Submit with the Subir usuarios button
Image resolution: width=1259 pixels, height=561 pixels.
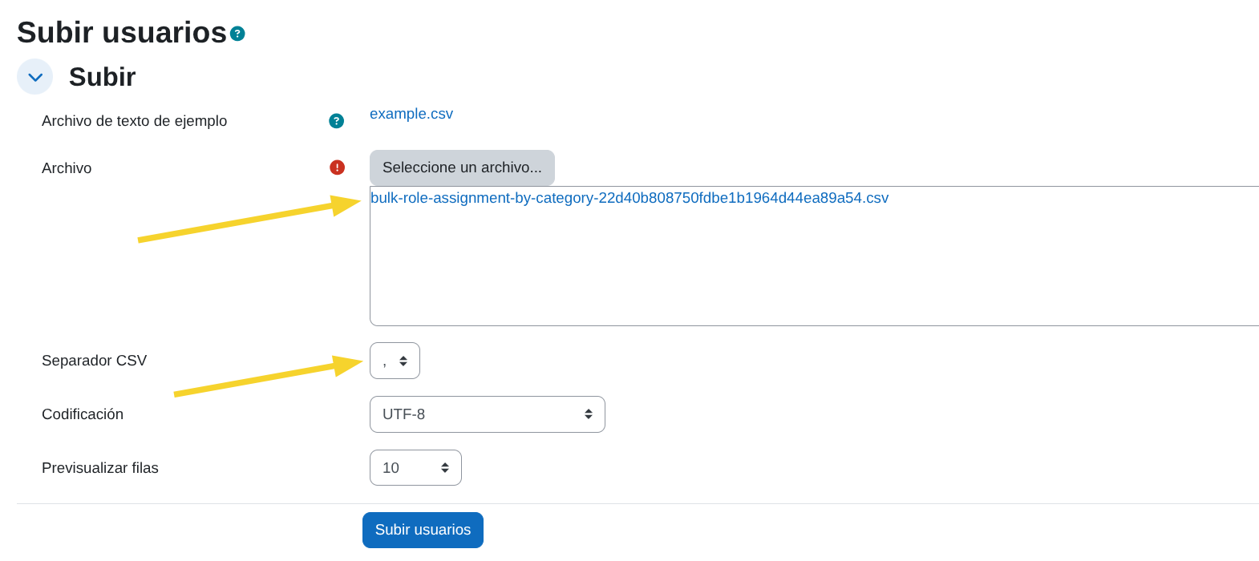coord(423,530)
